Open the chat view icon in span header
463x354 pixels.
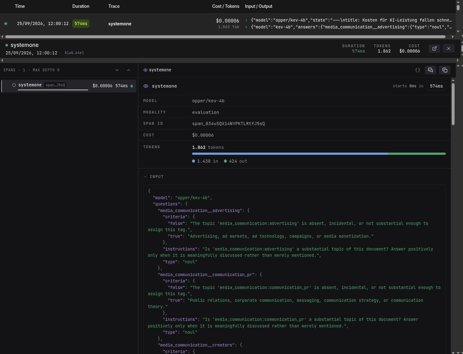(x=430, y=70)
